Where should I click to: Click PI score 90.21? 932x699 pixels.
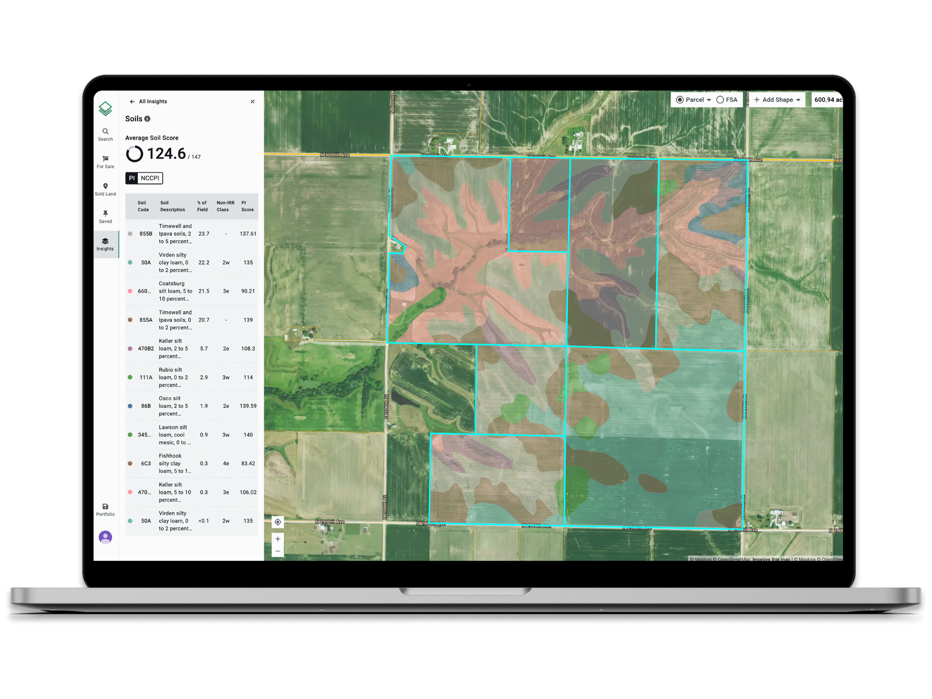[248, 291]
